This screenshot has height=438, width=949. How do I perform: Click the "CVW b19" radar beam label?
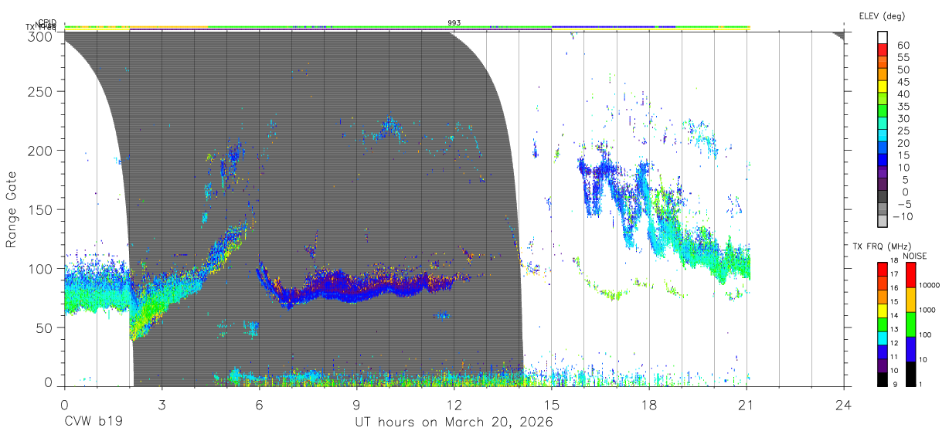tap(94, 423)
